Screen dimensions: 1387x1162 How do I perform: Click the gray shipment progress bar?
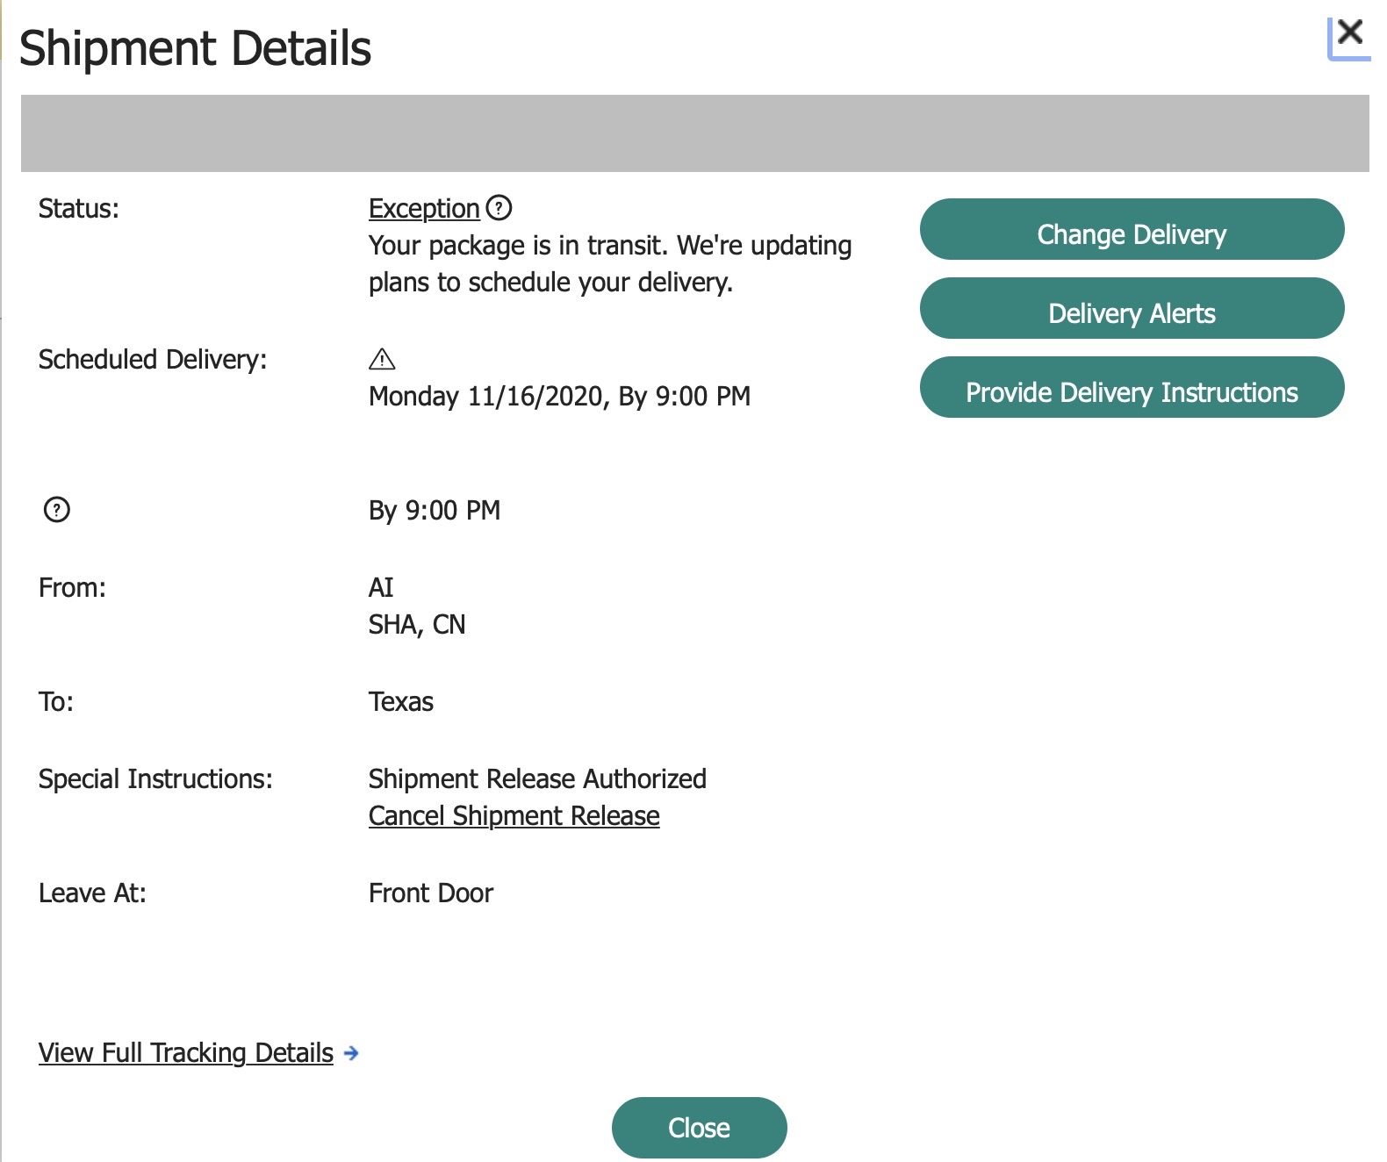pos(693,132)
